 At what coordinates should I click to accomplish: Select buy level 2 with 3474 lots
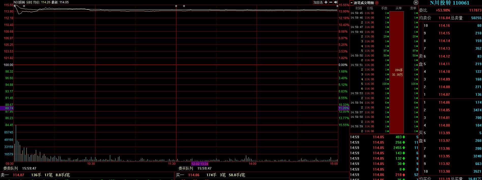452,110
